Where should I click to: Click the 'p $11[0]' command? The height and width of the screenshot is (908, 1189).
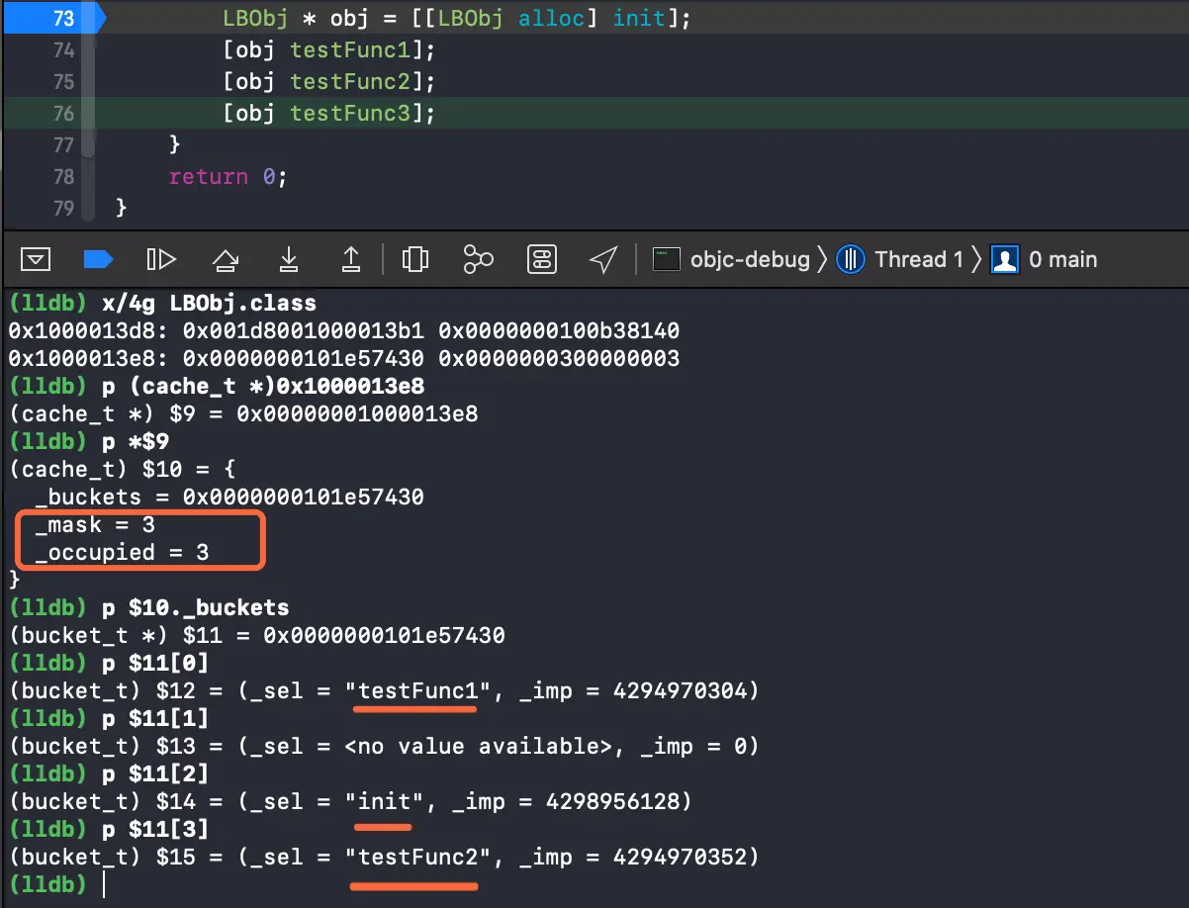tap(155, 663)
